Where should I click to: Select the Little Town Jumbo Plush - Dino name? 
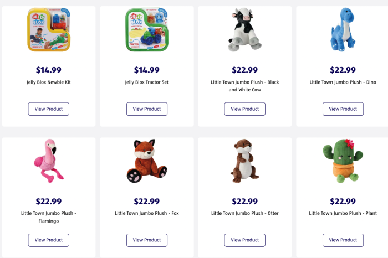click(343, 82)
